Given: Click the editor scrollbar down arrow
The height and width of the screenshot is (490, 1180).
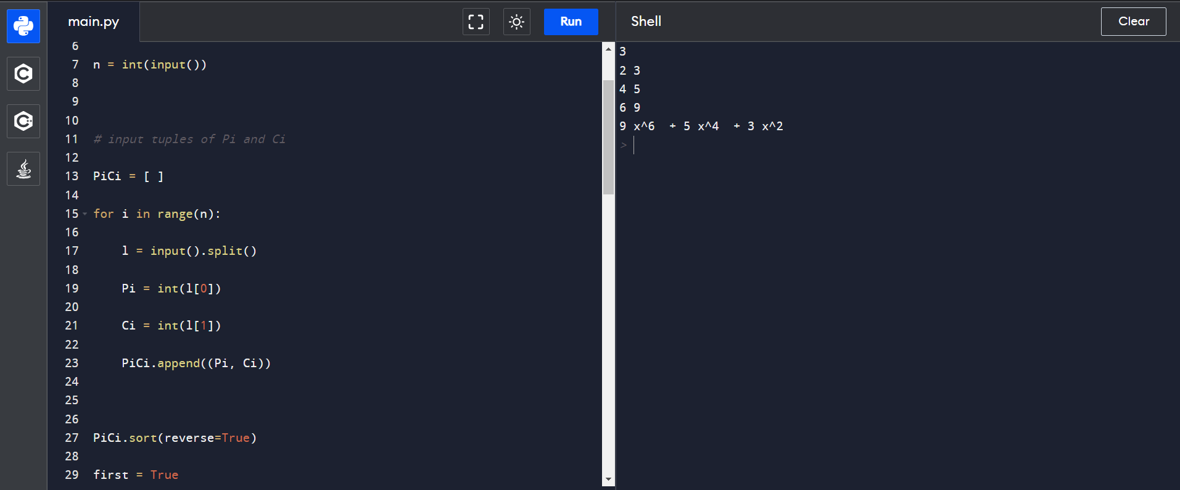Looking at the screenshot, I should point(608,480).
